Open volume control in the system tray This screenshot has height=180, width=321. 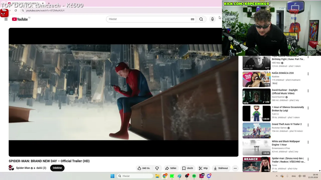304,176
